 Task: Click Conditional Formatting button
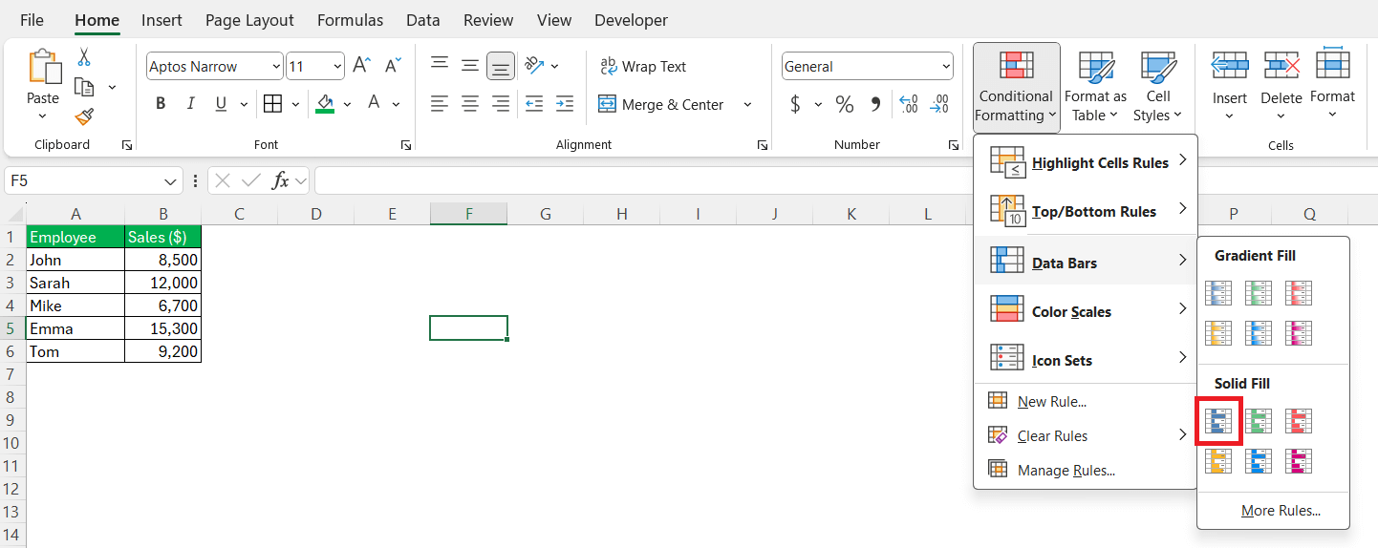pyautogui.click(x=1016, y=87)
